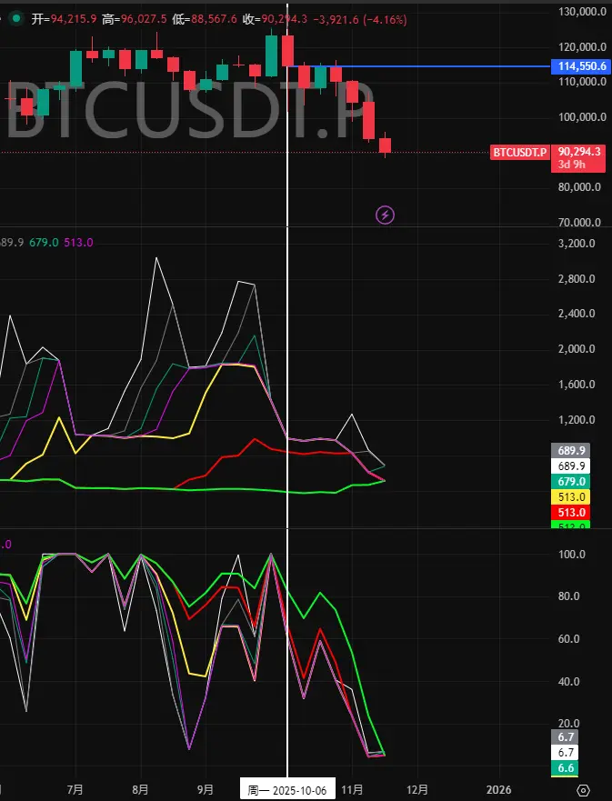The height and width of the screenshot is (801, 612).
Task: Click 2,000.0 on the indicator axis
Action: [x=577, y=349]
